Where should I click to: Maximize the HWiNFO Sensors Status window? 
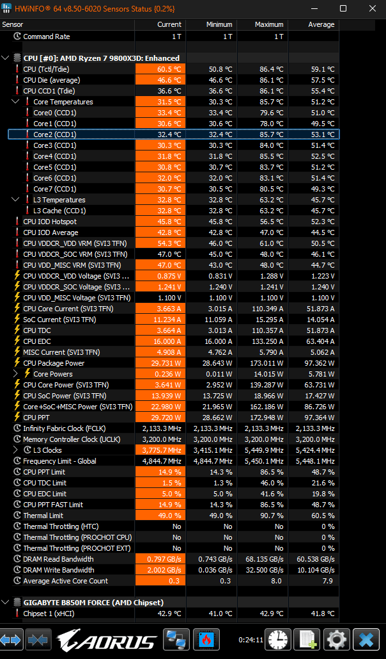(343, 8)
